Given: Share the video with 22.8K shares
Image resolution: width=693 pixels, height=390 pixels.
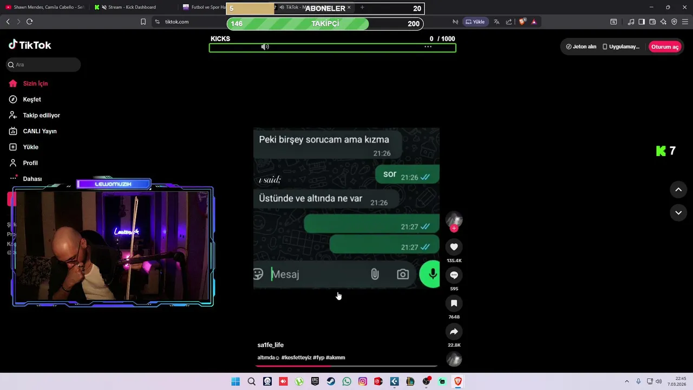Looking at the screenshot, I should pyautogui.click(x=454, y=331).
